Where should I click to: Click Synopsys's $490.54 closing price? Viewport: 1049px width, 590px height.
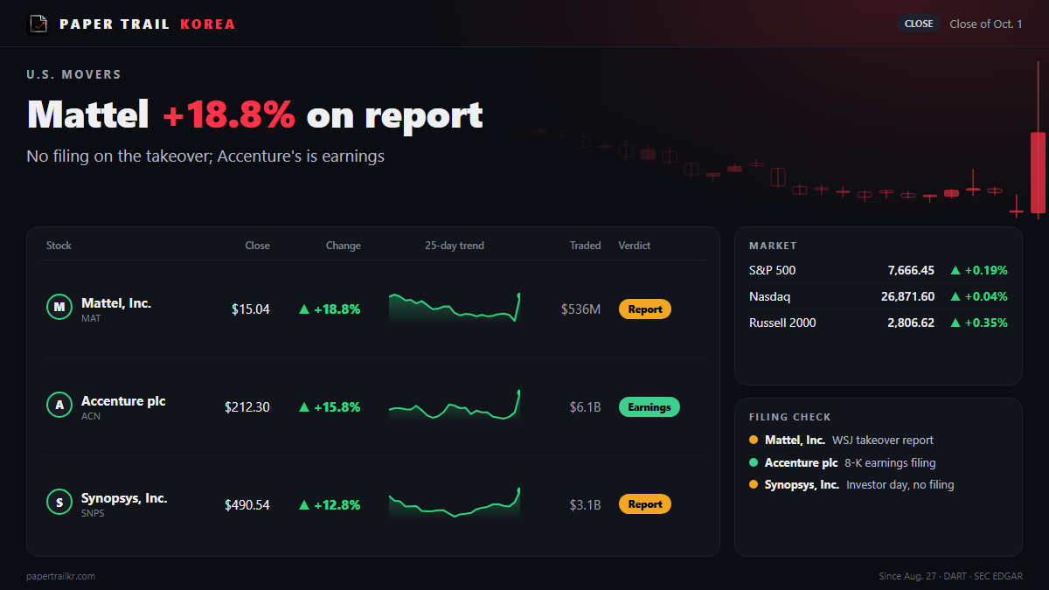(247, 504)
